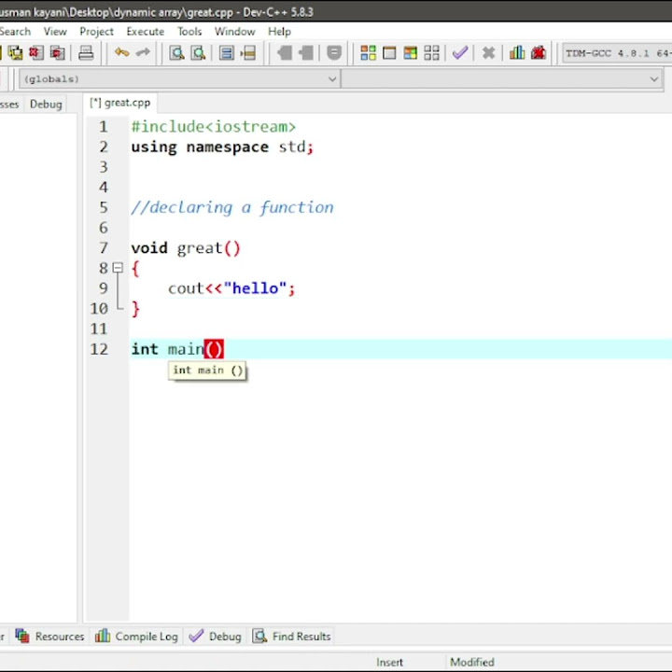Click on 'using namespace std;' text
Screen dimensions: 672x672
[x=222, y=147]
